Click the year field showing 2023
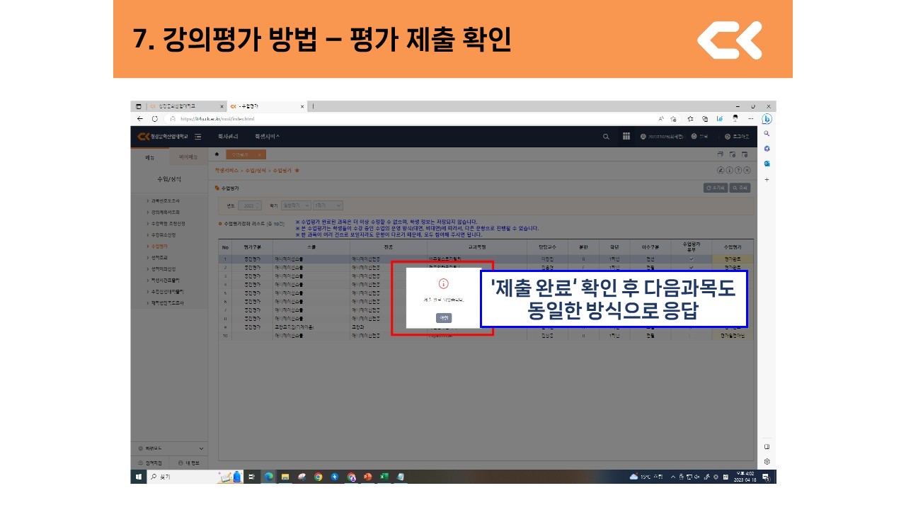The height and width of the screenshot is (510, 906). [249, 205]
